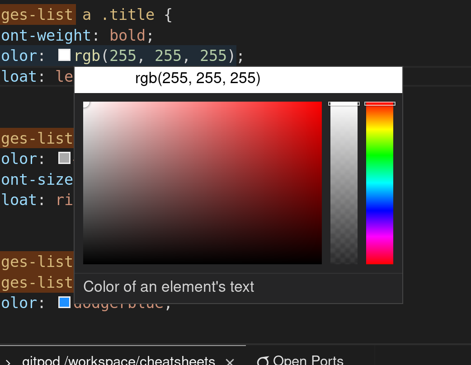
Task: Click the dodgerblue color decorator square
Action: coord(63,303)
